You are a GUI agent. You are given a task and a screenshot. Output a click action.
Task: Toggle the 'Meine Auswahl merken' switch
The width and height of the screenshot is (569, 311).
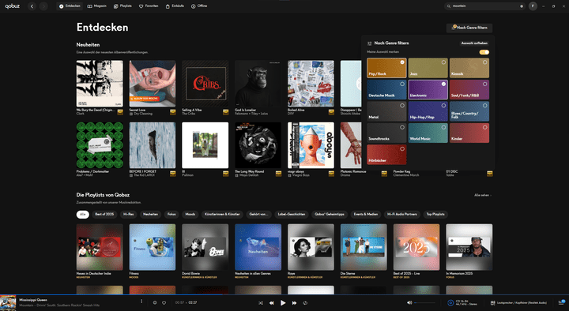pyautogui.click(x=484, y=52)
